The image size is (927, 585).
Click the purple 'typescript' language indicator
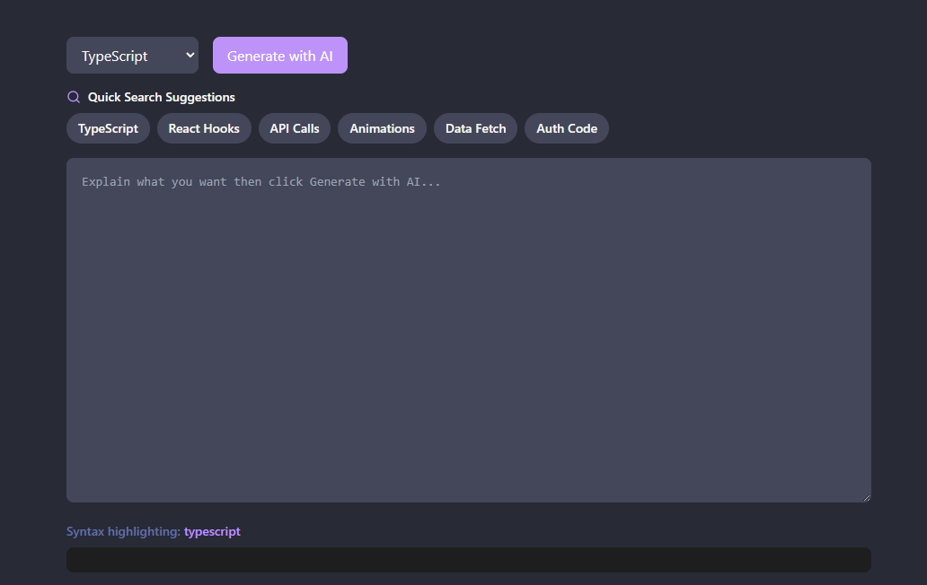click(x=212, y=531)
